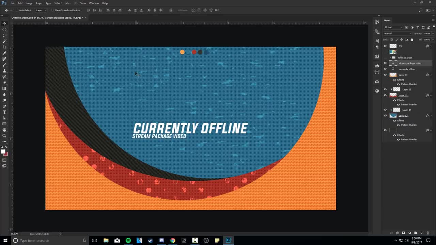Open the Opacity value dropdown arrow

point(433,33)
